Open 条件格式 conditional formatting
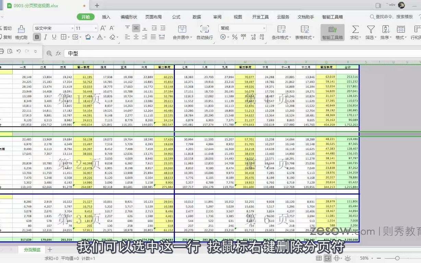The image size is (421, 263). pos(281,32)
